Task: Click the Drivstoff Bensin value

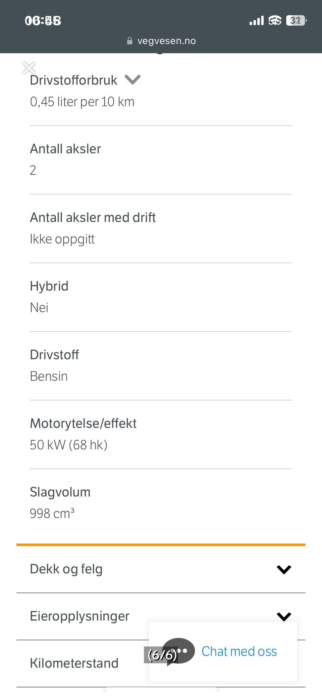Action: (49, 376)
